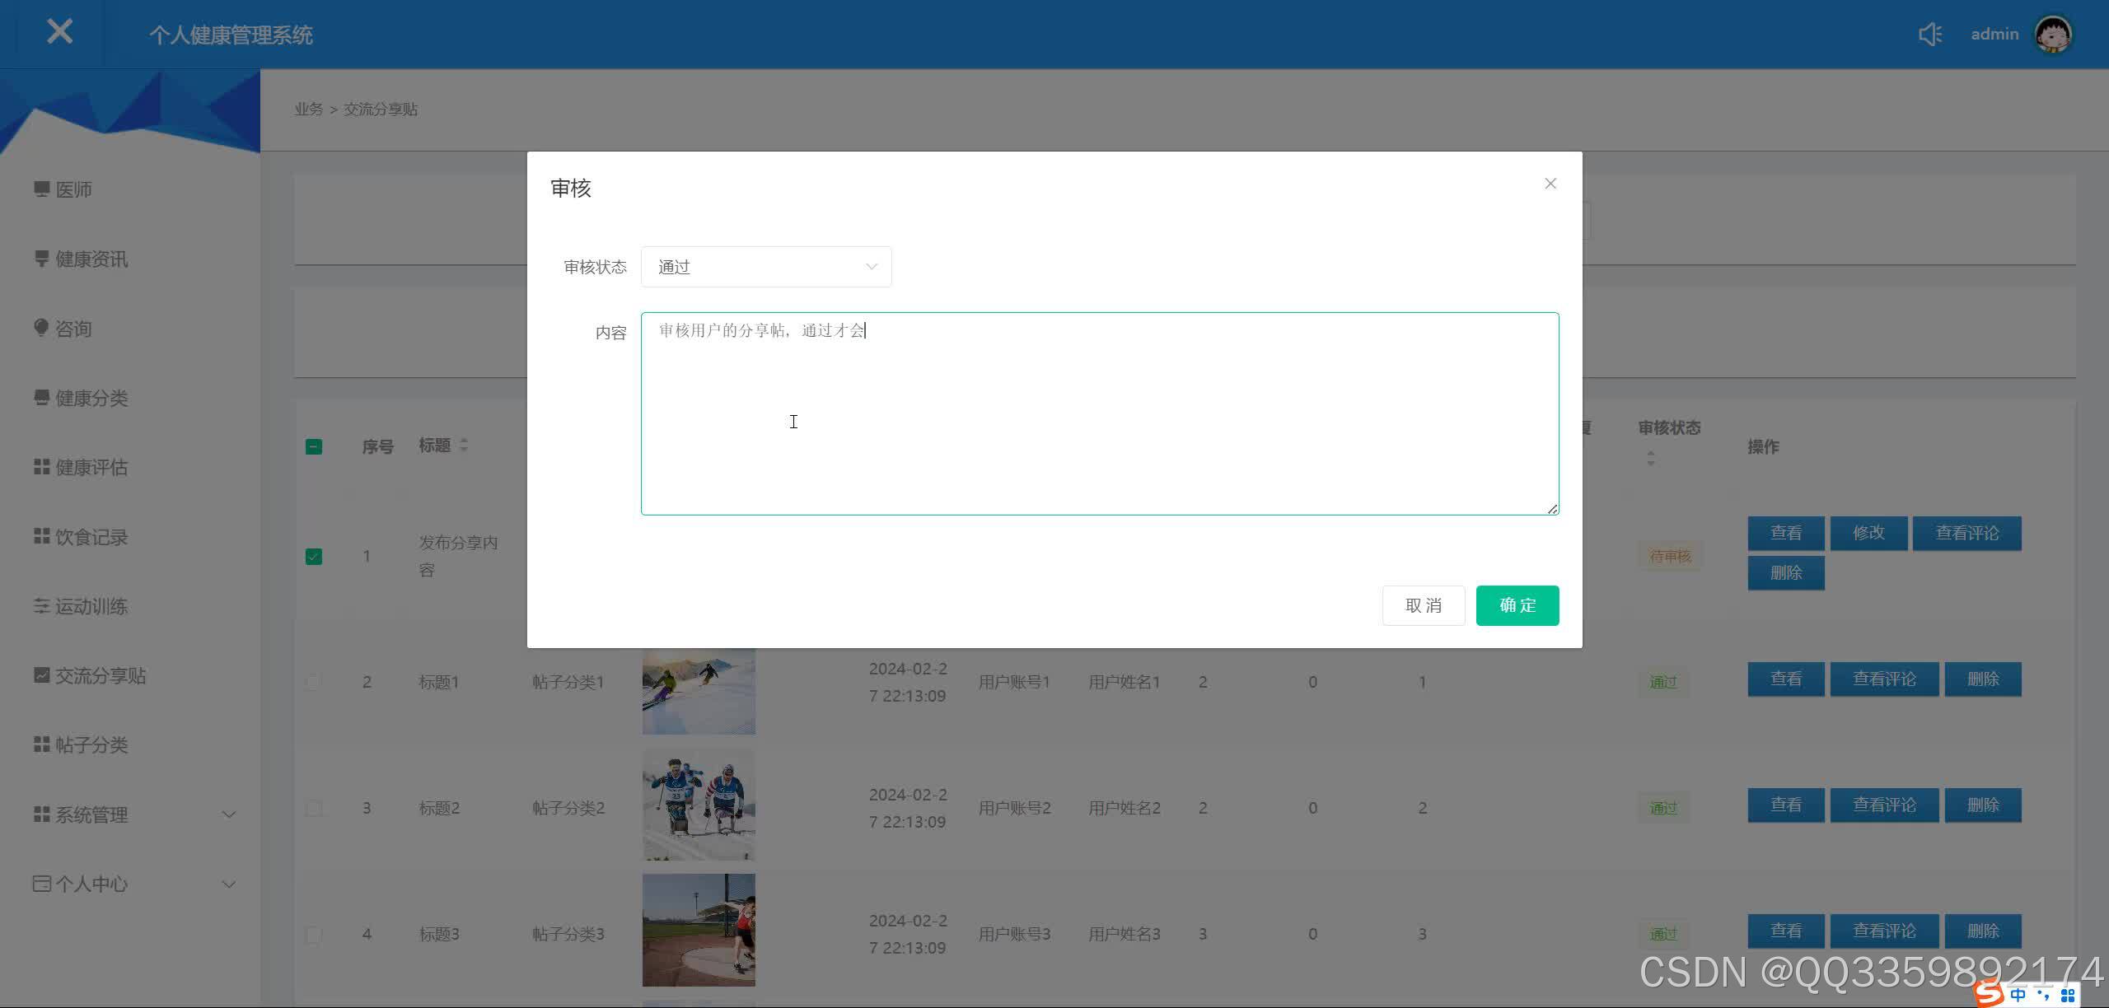This screenshot has width=2109, height=1008.
Task: Open 医师 from the sidebar
Action: click(73, 189)
